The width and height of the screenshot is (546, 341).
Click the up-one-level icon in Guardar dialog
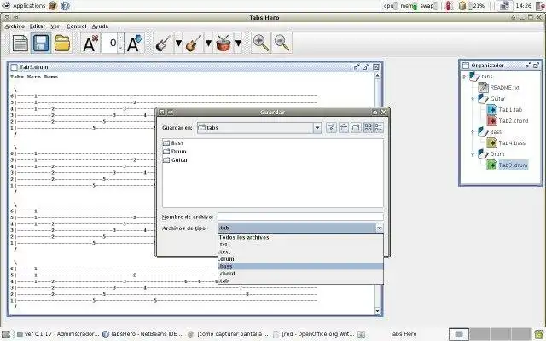click(331, 128)
